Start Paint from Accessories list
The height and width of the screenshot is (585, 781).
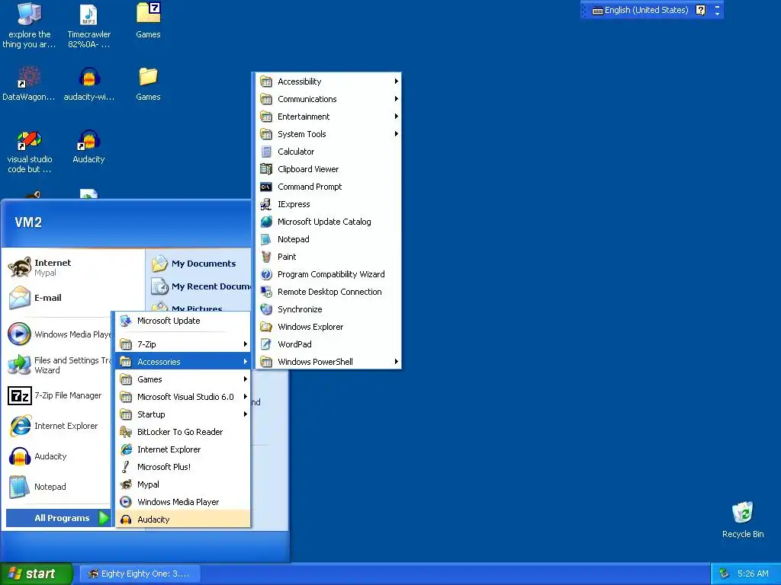tap(328, 257)
